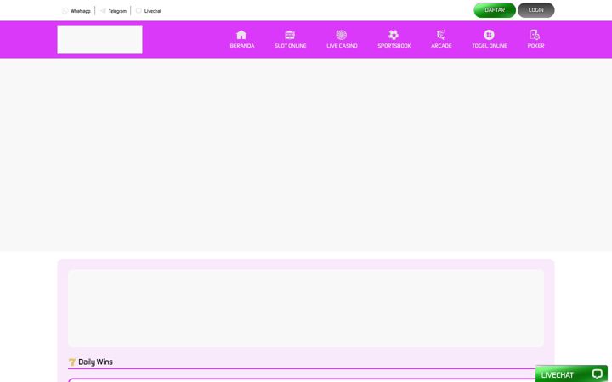
Task: Click the chat bubble icon on the green Livechat widget
Action: pyautogui.click(x=598, y=374)
